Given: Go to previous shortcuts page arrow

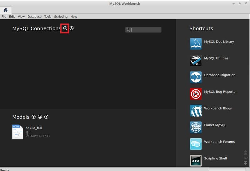Looking at the screenshot, I should (x=246, y=153).
